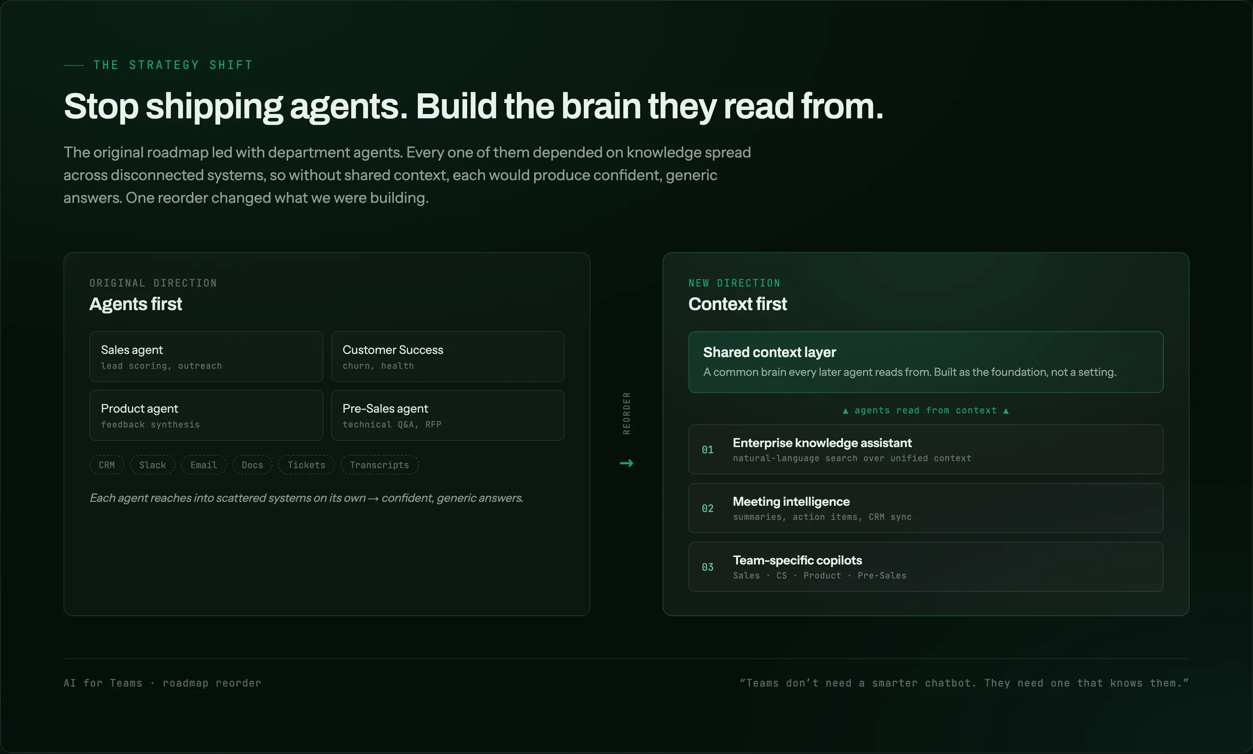Click 'lead scoring, outreach' subtitle
Image resolution: width=1253 pixels, height=754 pixels.
161,366
